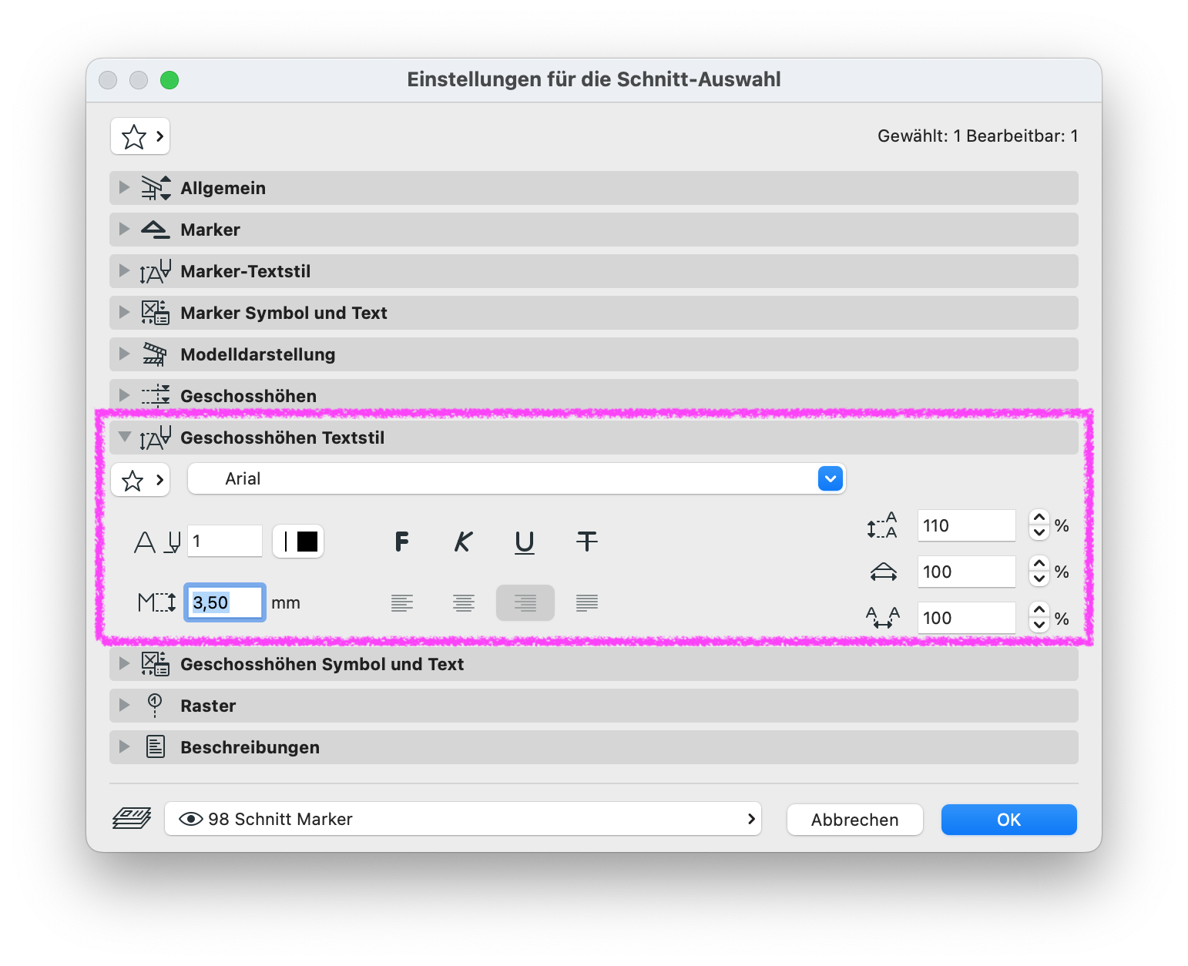Expand the Marker Symbol und Text panel
This screenshot has width=1188, height=966.
124,312
